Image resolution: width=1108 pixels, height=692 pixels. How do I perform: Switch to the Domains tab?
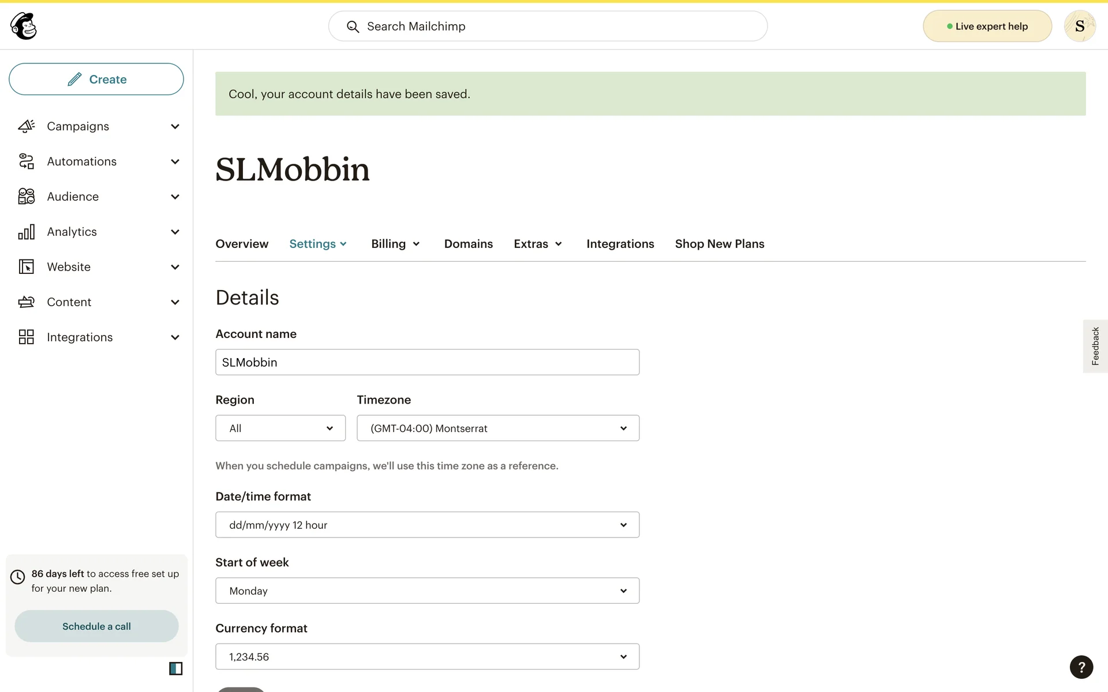click(x=468, y=244)
